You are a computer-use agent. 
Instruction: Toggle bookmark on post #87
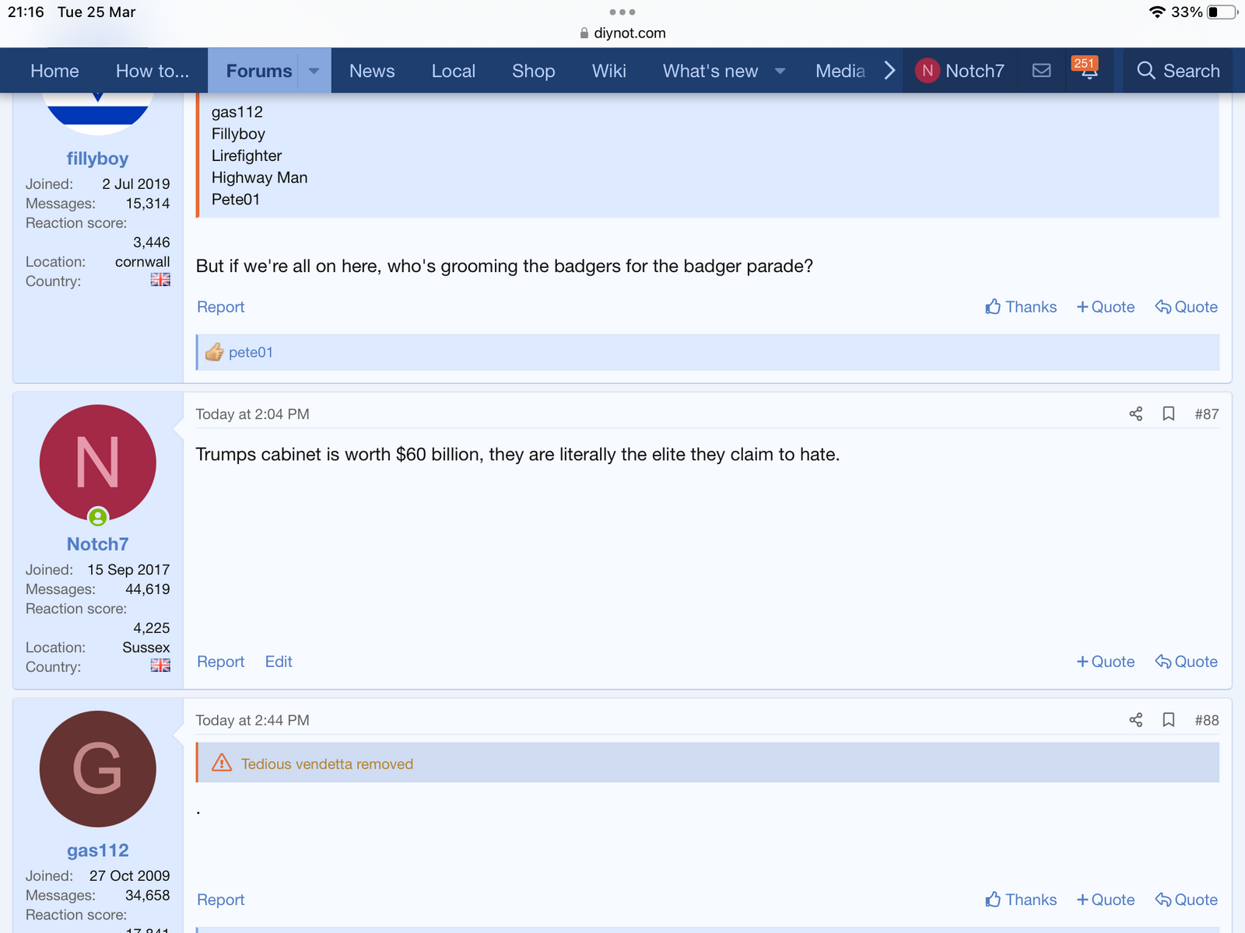tap(1168, 414)
